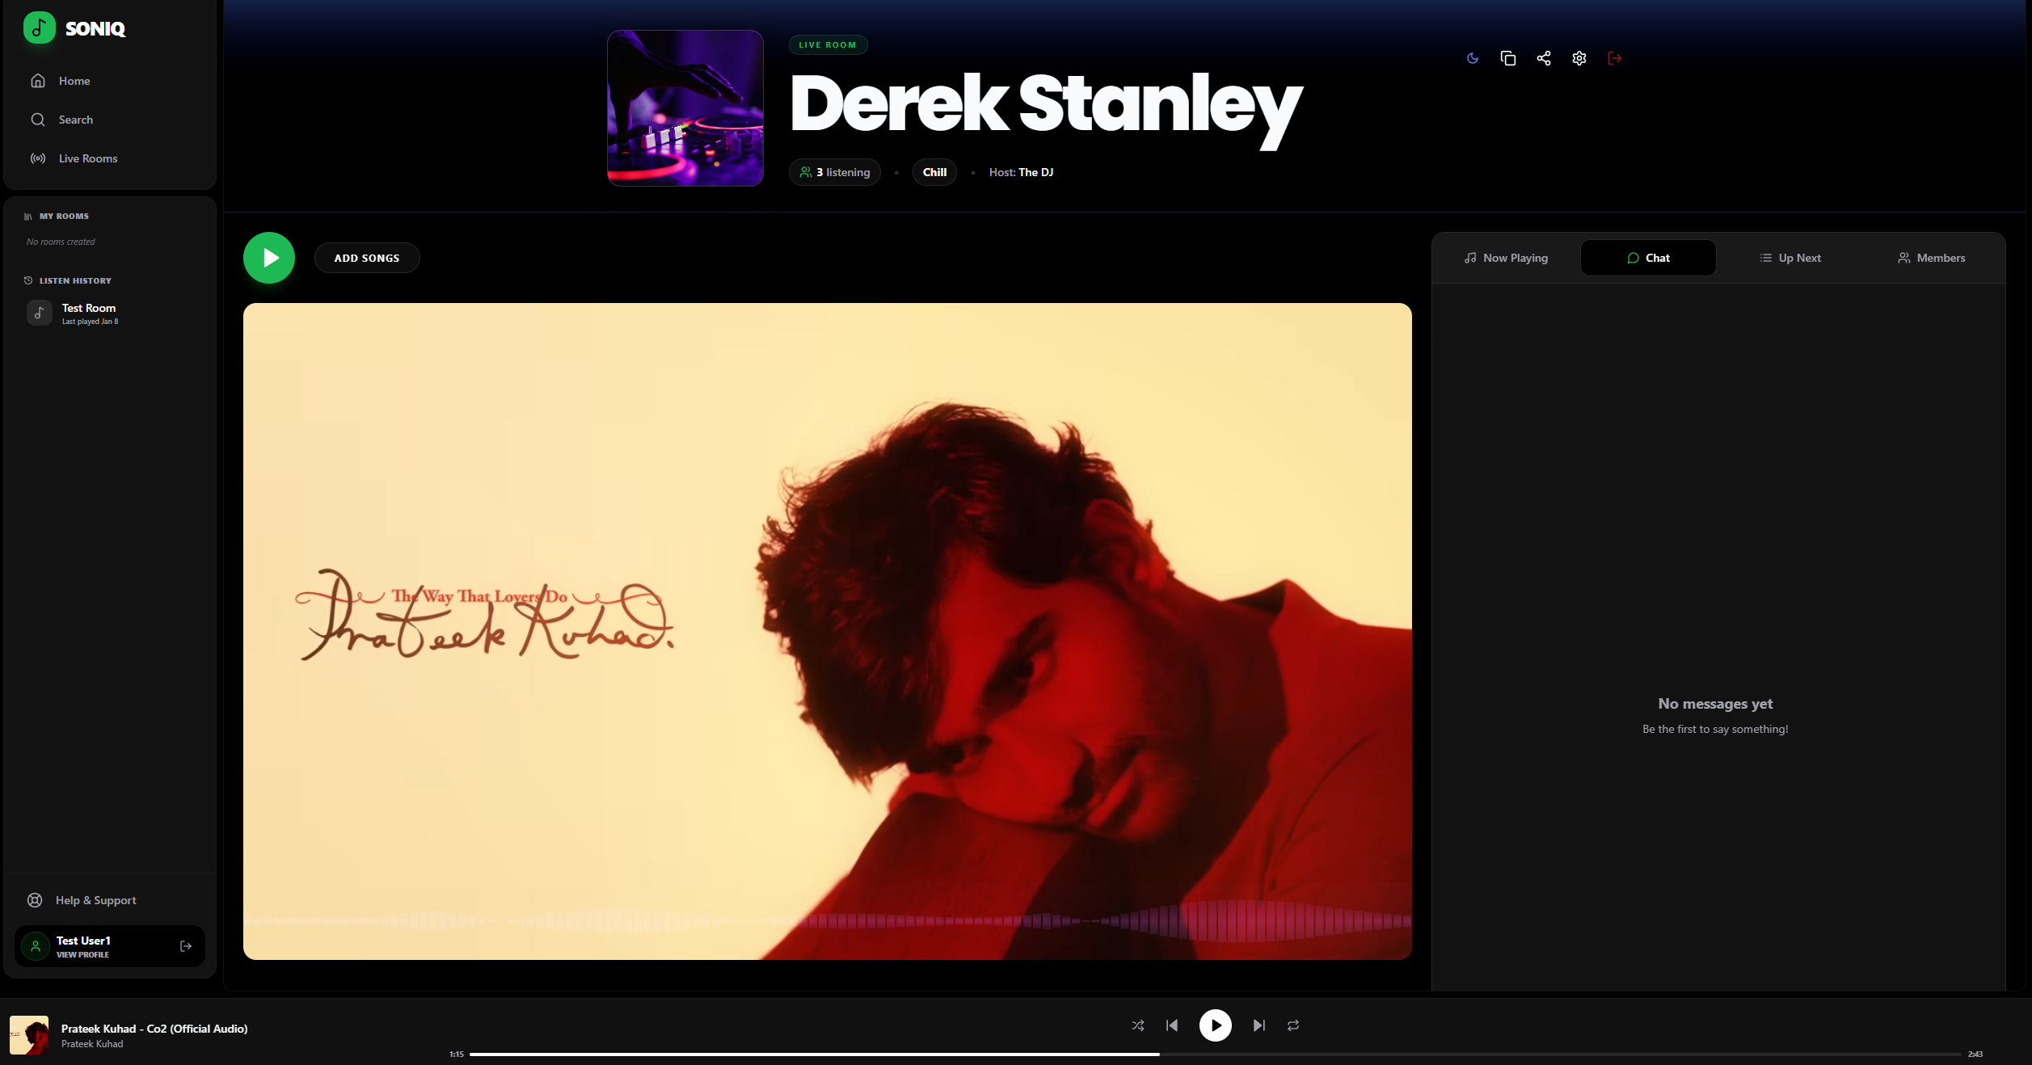Open Test Room from listen history
This screenshot has height=1065, width=2032.
click(89, 313)
